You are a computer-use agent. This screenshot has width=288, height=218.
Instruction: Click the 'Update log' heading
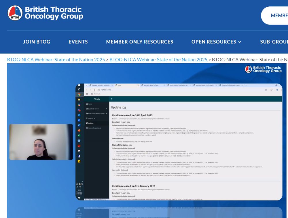point(118,107)
